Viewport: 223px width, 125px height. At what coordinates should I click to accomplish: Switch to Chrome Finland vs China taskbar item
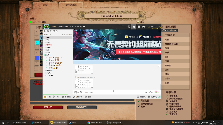(95, 122)
